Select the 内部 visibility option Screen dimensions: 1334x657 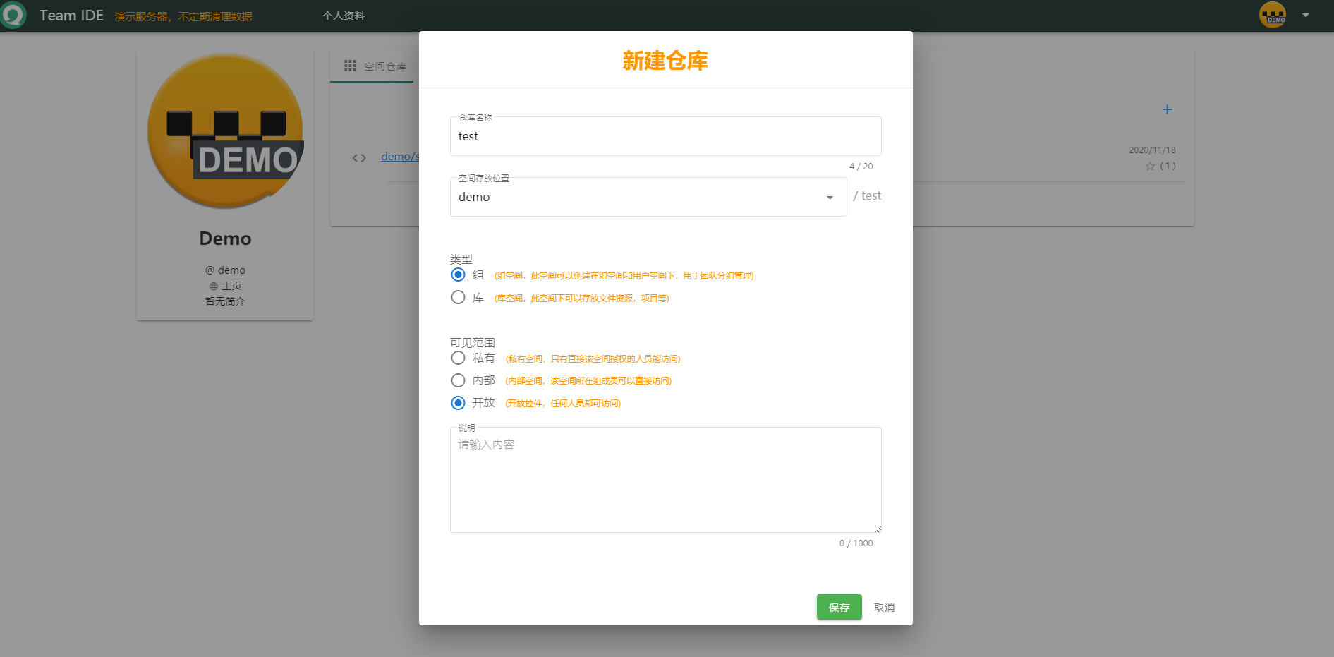[457, 380]
